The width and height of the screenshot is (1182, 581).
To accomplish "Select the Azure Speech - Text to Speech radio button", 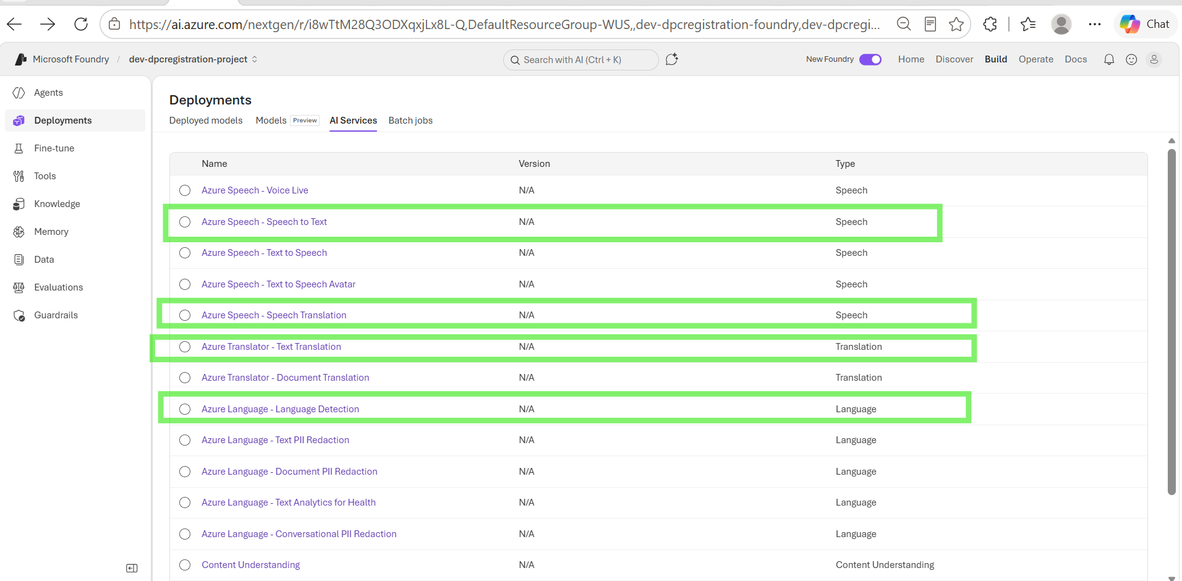I will point(185,253).
